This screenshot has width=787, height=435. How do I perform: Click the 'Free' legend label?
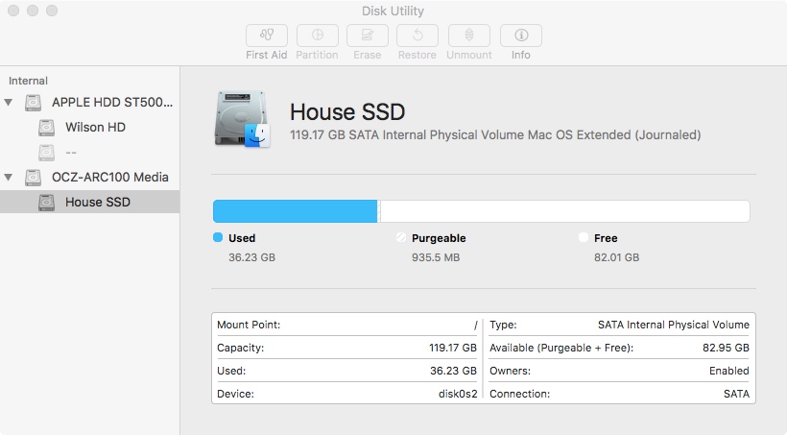coord(606,238)
